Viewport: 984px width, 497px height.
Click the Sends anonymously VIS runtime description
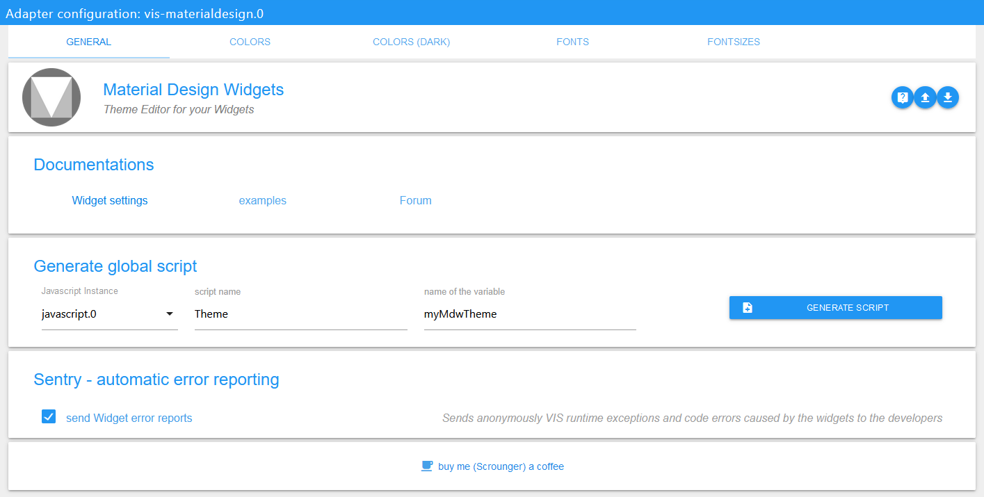693,418
